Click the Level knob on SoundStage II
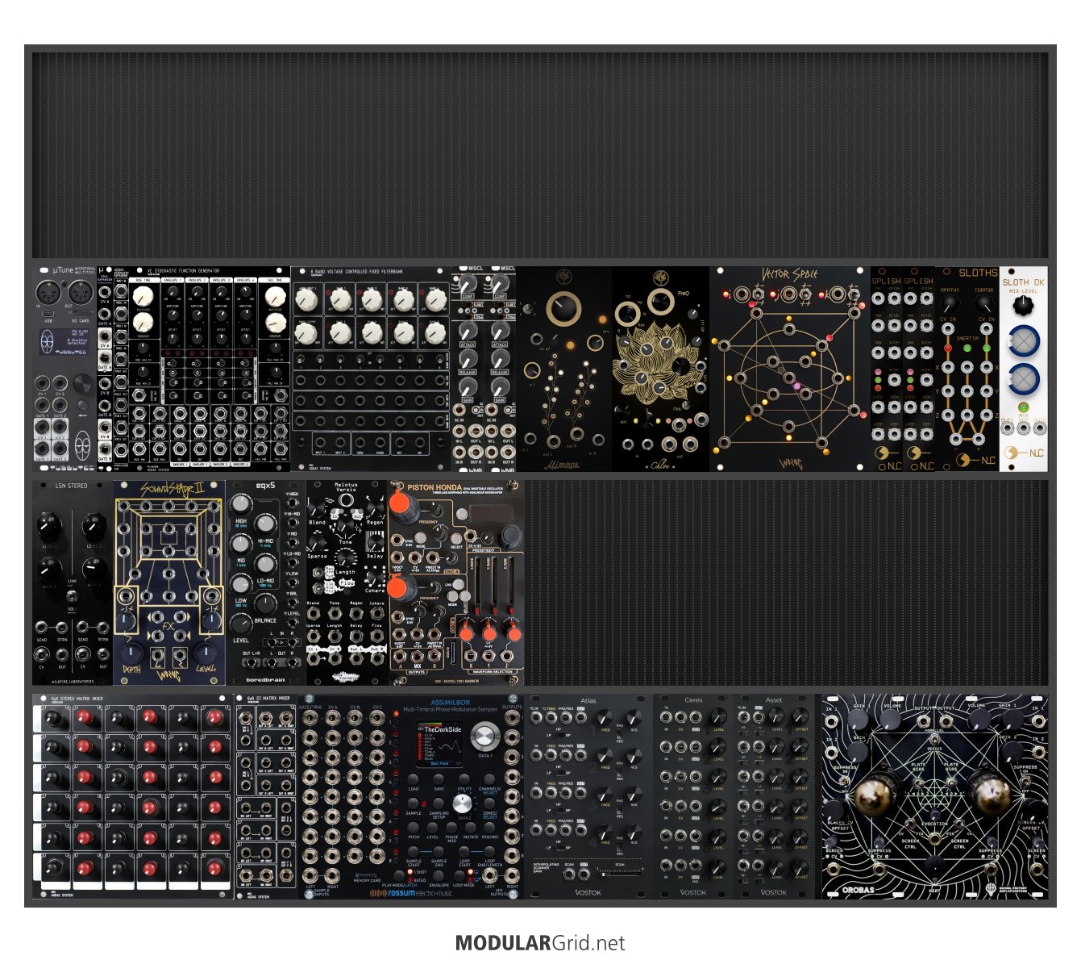 point(206,653)
